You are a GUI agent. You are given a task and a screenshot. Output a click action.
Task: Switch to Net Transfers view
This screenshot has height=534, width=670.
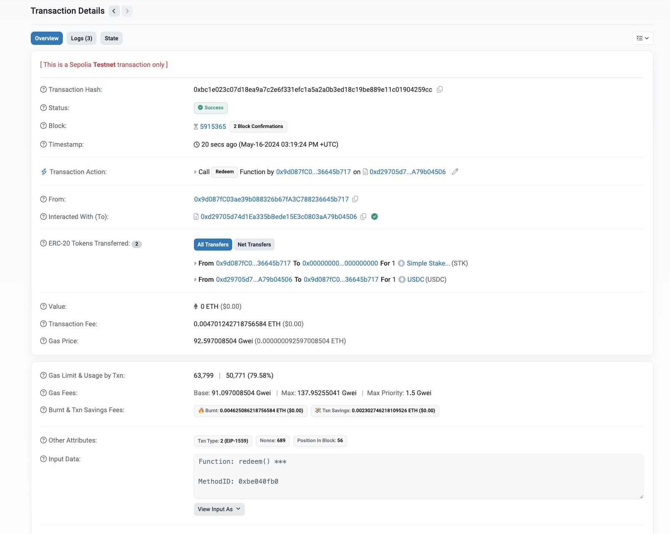pyautogui.click(x=254, y=244)
